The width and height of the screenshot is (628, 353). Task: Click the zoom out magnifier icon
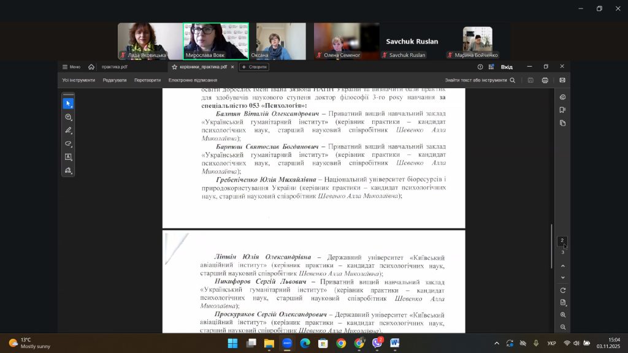(x=563, y=327)
